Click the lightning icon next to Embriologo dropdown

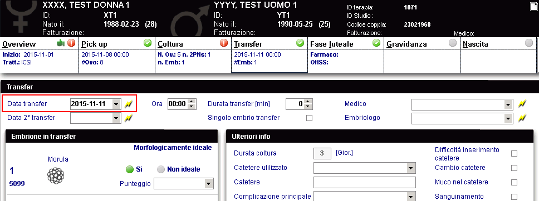[522, 118]
